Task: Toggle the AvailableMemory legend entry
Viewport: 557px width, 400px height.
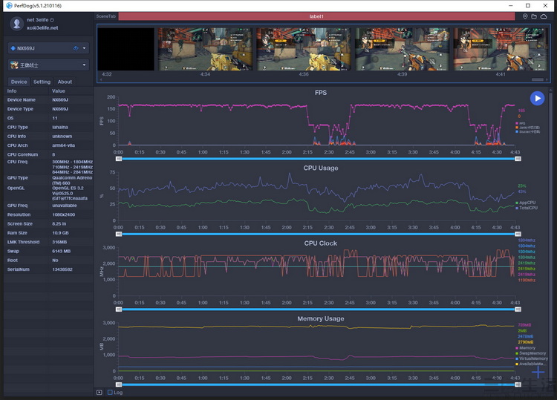Action: [x=531, y=364]
